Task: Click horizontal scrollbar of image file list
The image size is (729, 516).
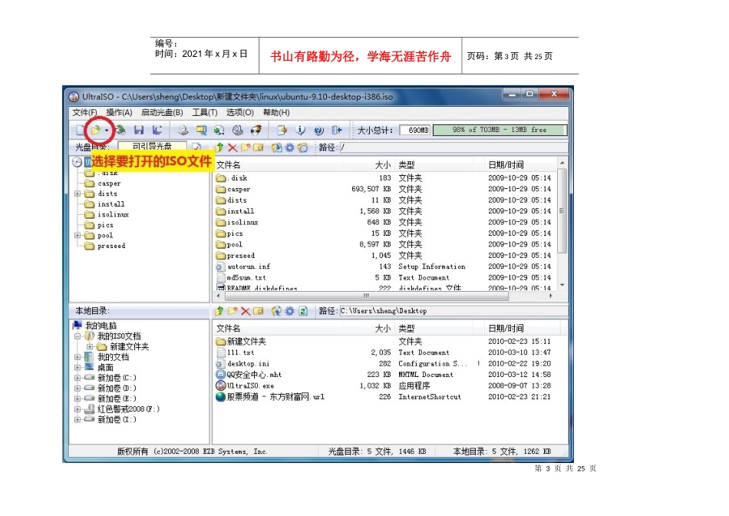Action: click(x=368, y=296)
